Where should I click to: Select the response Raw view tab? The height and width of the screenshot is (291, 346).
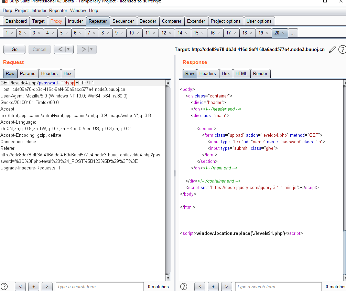tap(190, 74)
